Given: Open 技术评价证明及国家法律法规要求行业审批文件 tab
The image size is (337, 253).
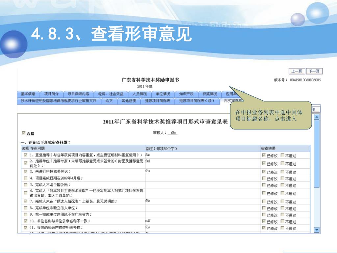Looking at the screenshot, I should [59, 101].
